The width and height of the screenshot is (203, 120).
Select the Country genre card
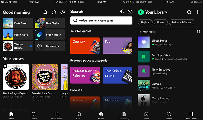click(x=85, y=46)
